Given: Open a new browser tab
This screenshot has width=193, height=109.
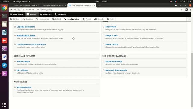Looking at the screenshot, I should [99, 5].
